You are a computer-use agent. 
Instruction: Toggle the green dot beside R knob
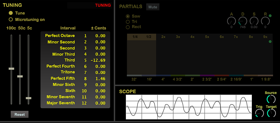point(270,16)
